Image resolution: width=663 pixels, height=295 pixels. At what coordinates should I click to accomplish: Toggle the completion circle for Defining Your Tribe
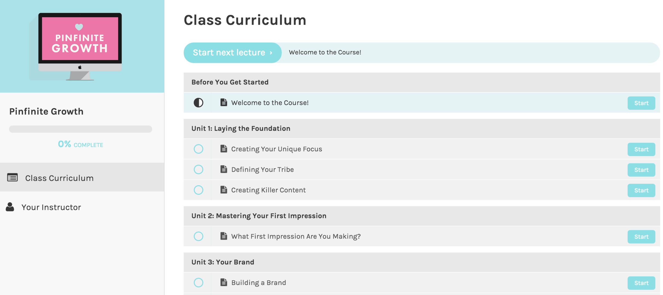pyautogui.click(x=198, y=169)
